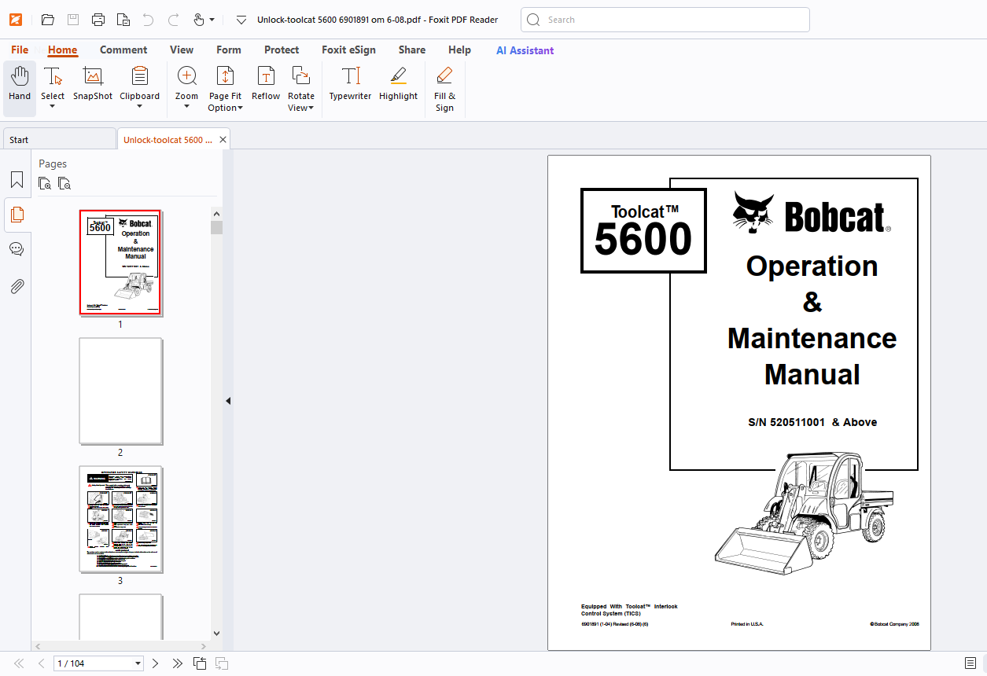
Task: Open the Fill & Sign tool
Action: (444, 89)
